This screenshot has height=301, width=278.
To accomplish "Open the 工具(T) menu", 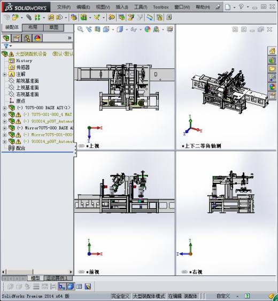I will [141, 7].
